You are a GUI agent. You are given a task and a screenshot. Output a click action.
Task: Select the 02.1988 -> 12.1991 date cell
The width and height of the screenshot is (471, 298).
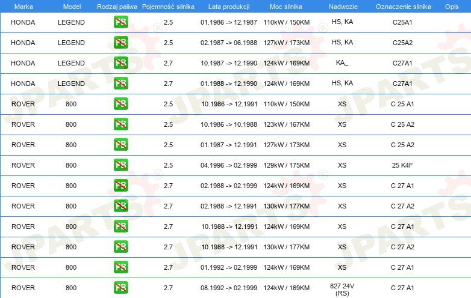coord(229,206)
